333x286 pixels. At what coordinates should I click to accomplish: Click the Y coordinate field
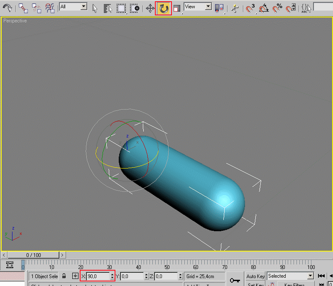132,276
